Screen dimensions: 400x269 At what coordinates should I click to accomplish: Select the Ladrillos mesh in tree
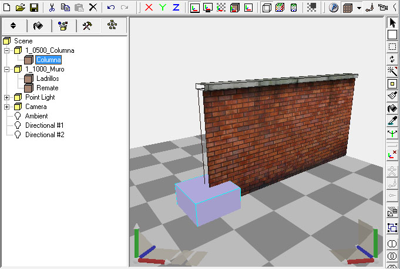click(x=47, y=79)
